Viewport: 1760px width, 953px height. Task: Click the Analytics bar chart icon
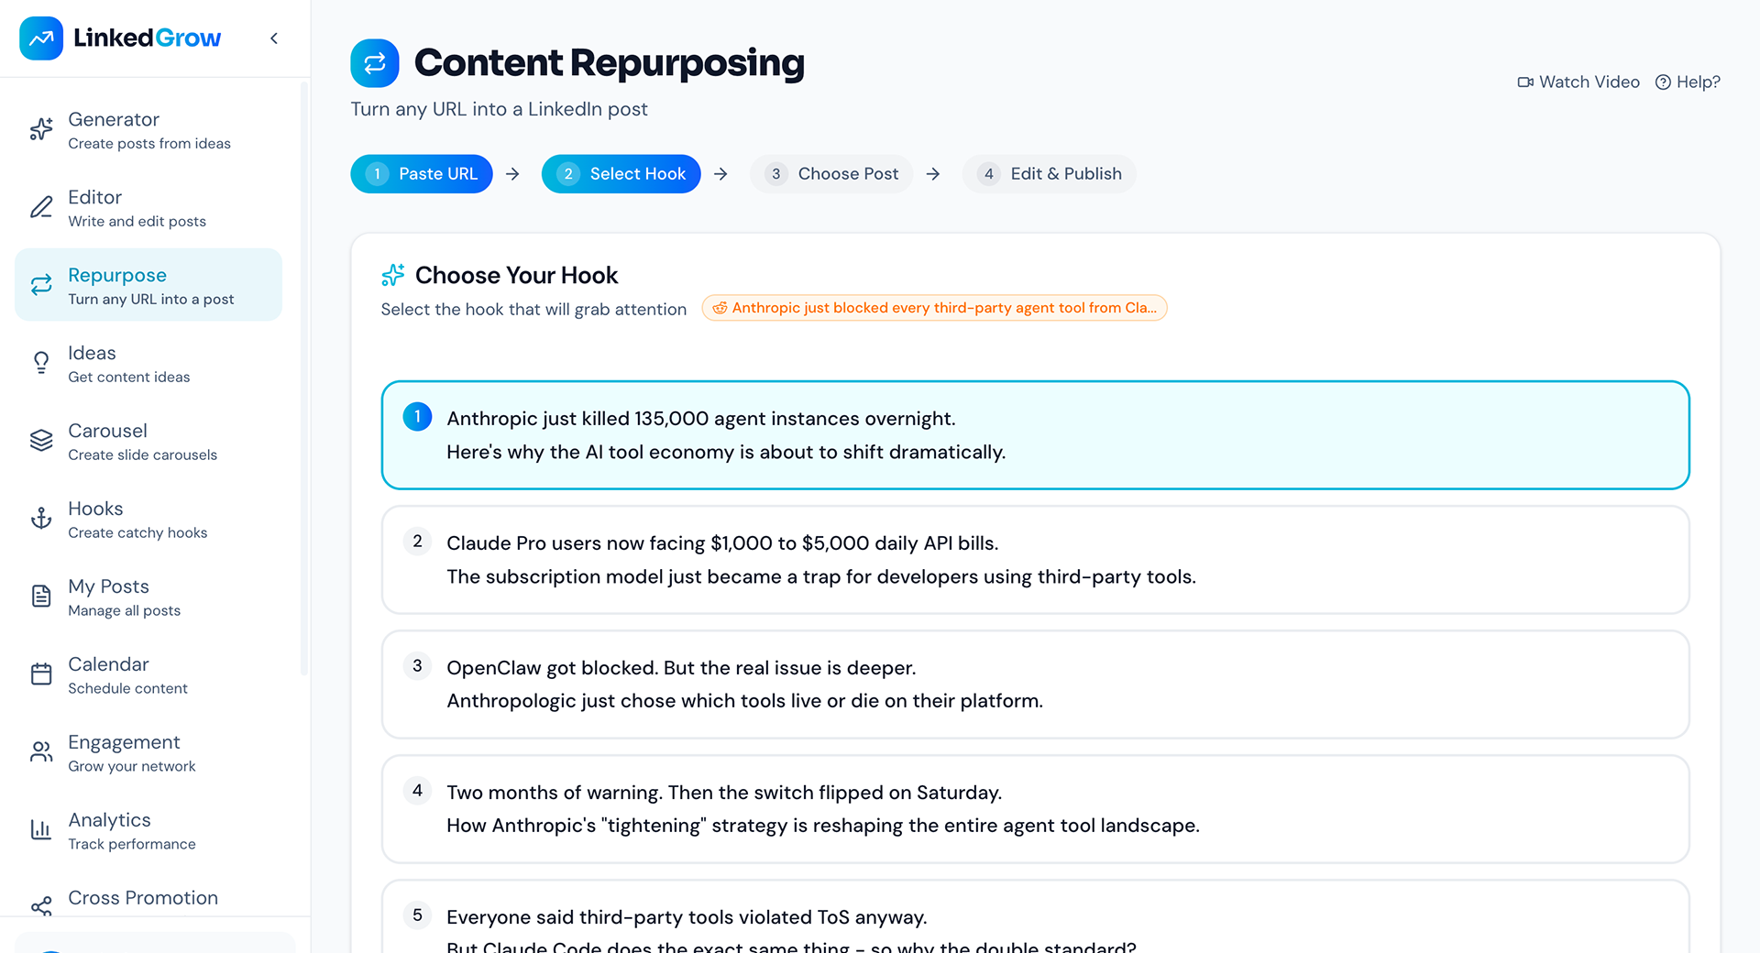pos(41,830)
